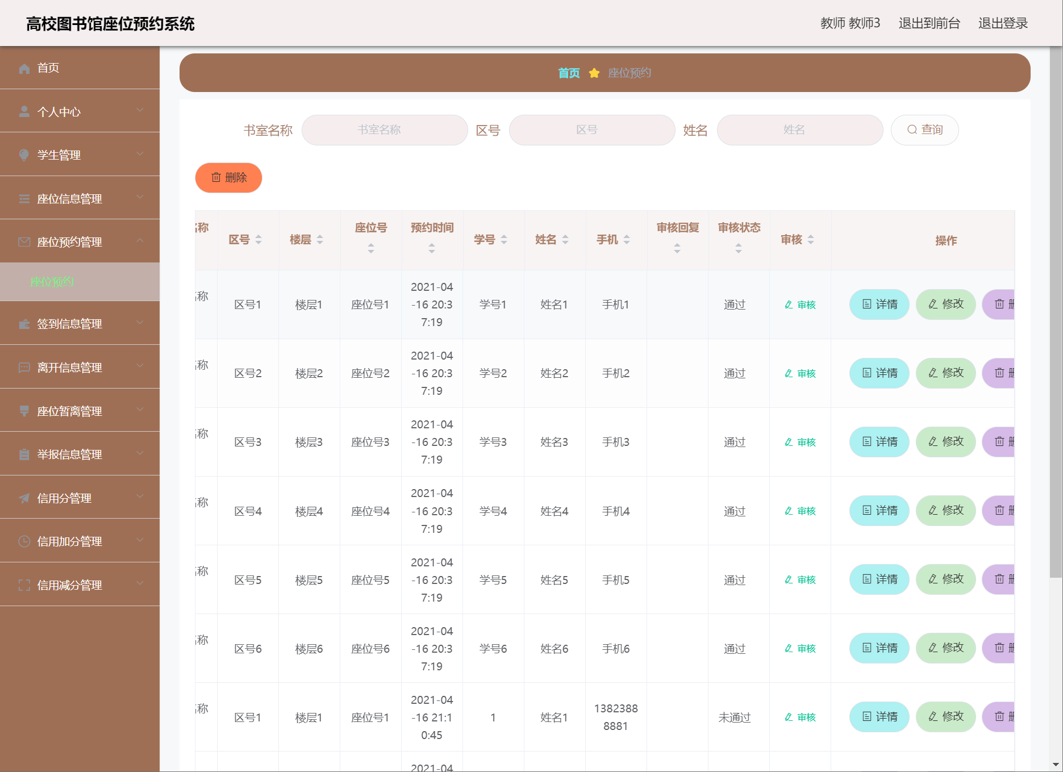Click the bracket icon beside 信用减分管理
The width and height of the screenshot is (1063, 772).
click(24, 585)
